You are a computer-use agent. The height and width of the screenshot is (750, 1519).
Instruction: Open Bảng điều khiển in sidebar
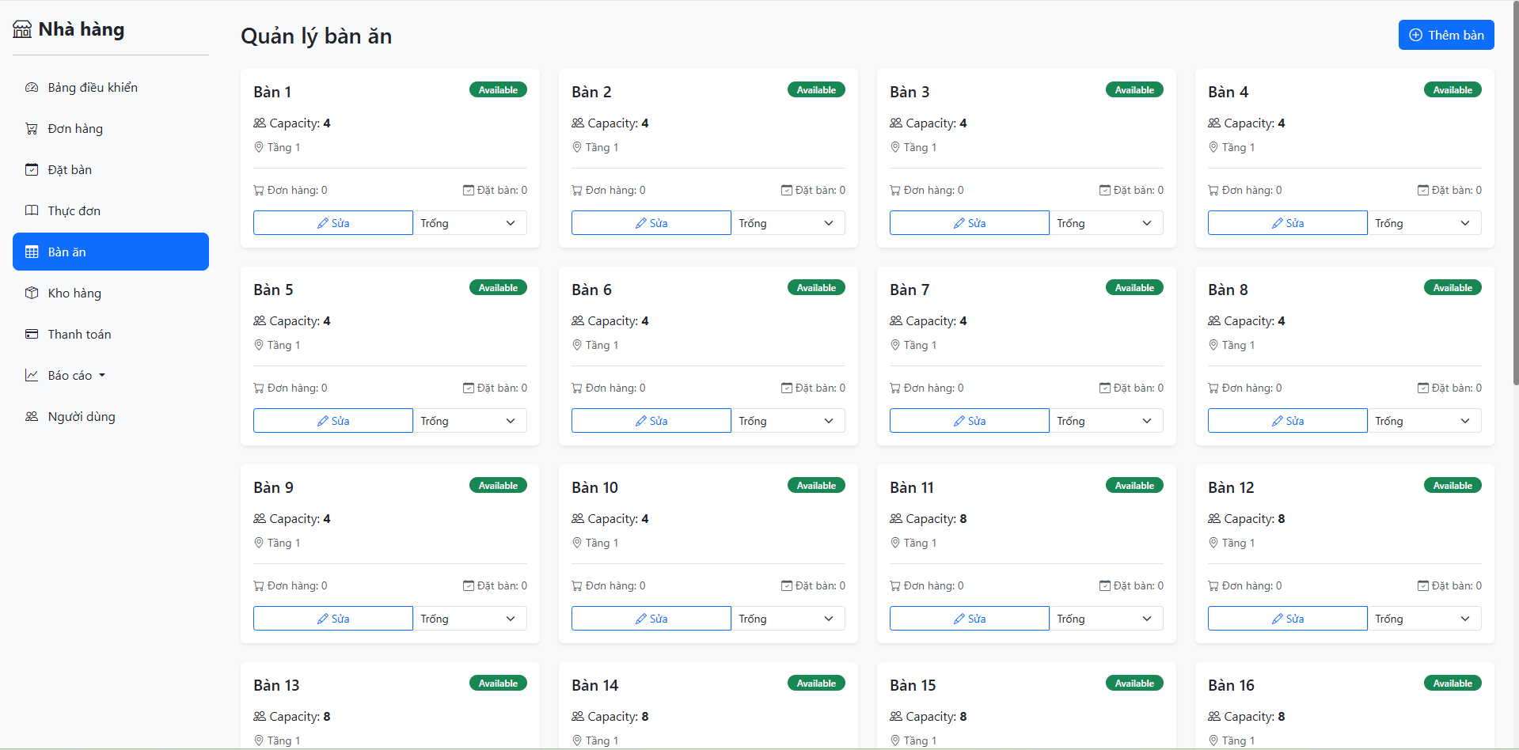point(111,87)
